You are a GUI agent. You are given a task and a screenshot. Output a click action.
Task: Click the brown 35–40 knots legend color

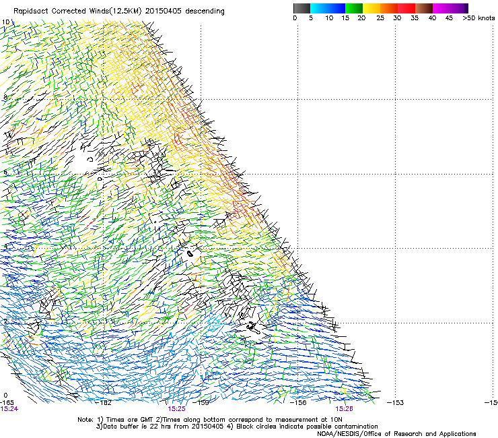coord(424,8)
